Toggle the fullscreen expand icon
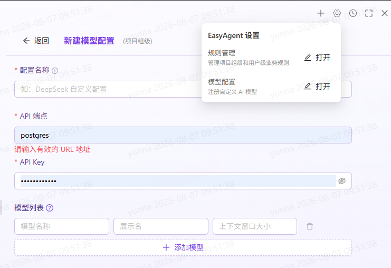The image size is (391, 268). (369, 13)
